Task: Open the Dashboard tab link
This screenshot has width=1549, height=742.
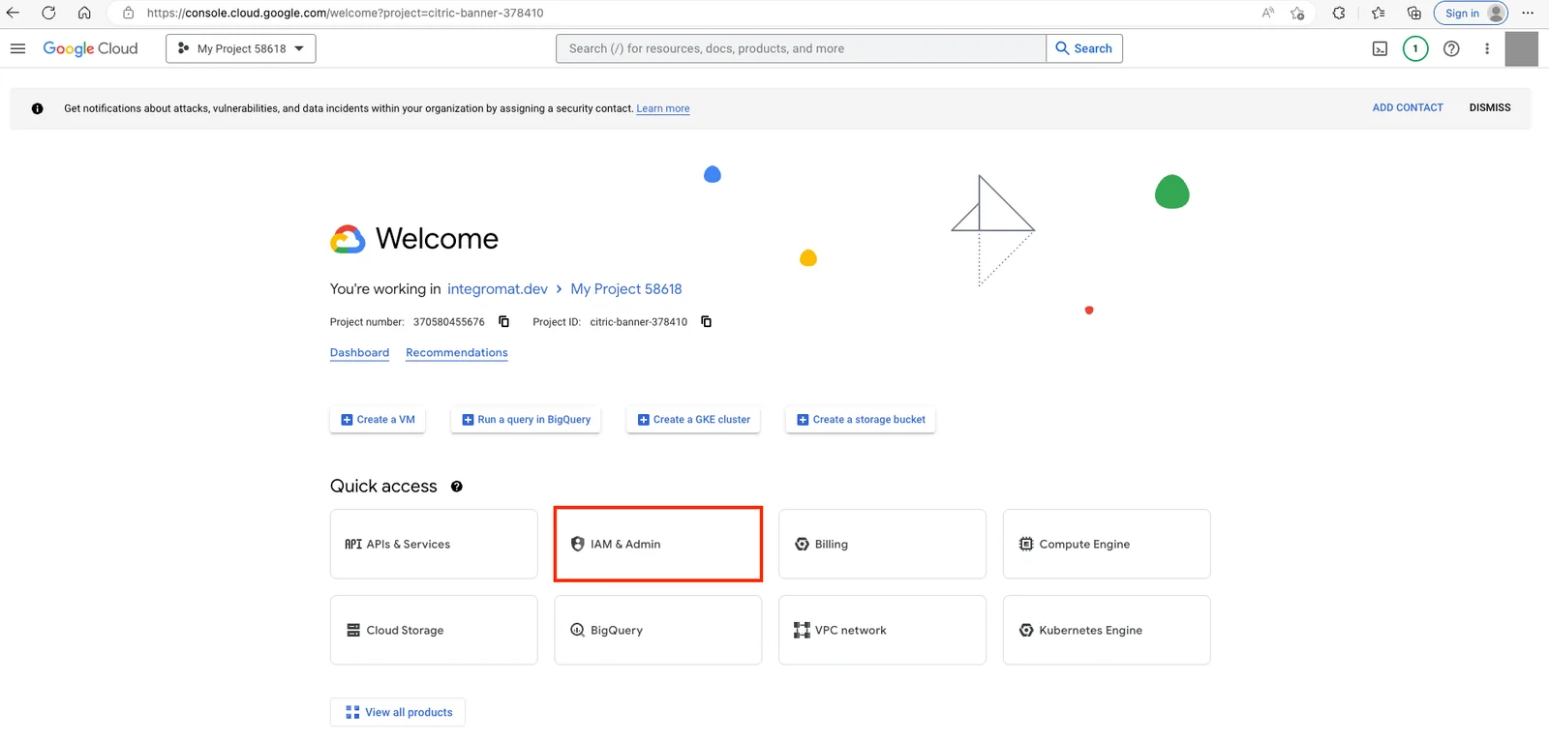Action: click(359, 353)
